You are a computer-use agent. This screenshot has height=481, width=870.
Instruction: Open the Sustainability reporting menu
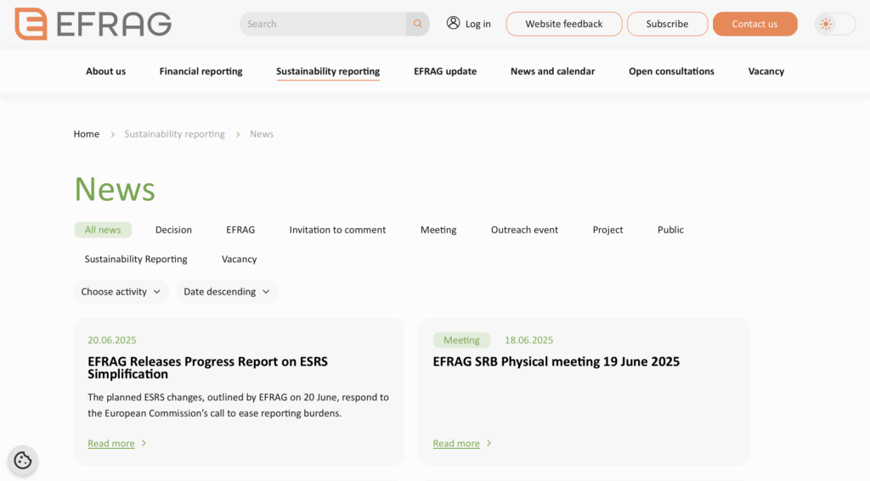coord(328,71)
